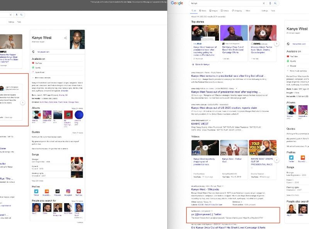Click the share icon beside Kanye West's name
Screen dimensions: 309x229
[65, 38]
